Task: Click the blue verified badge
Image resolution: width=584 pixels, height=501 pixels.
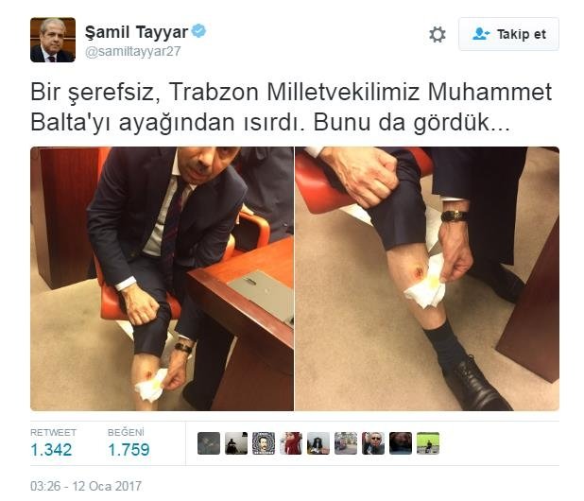Action: pos(198,30)
